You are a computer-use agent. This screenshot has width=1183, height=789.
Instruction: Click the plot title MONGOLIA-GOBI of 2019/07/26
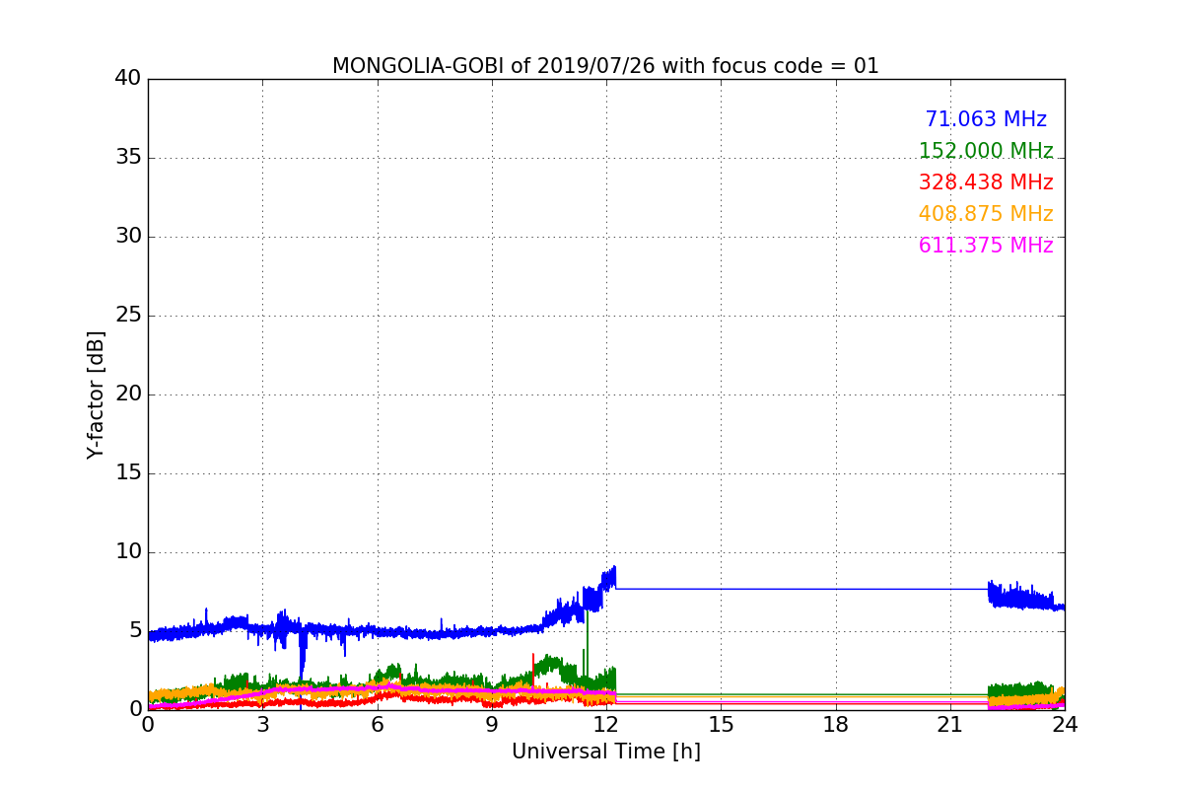[x=605, y=66]
